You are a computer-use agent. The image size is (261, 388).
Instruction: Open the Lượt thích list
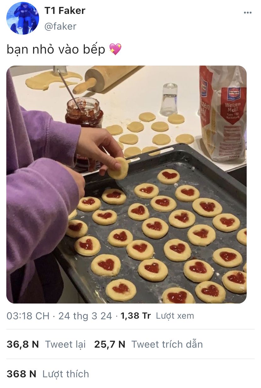[66, 374]
